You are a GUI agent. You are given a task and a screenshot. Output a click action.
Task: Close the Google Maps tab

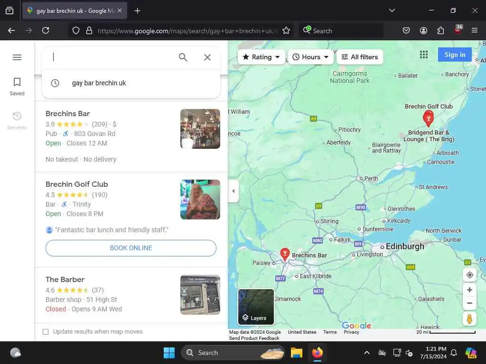(120, 10)
